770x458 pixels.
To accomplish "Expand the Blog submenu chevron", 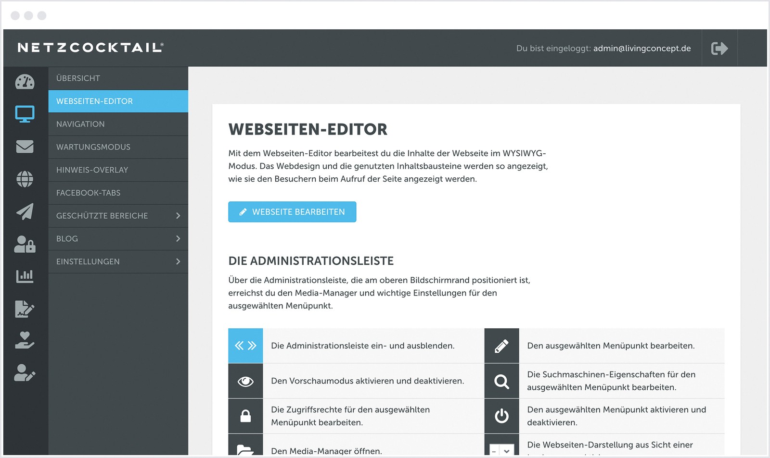I will (178, 239).
